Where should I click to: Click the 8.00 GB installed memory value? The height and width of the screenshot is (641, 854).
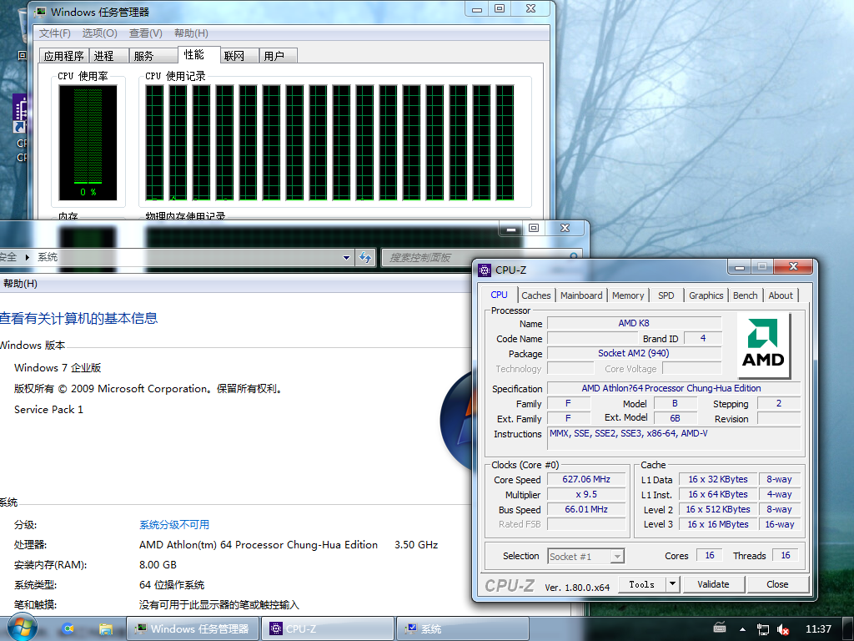click(158, 565)
